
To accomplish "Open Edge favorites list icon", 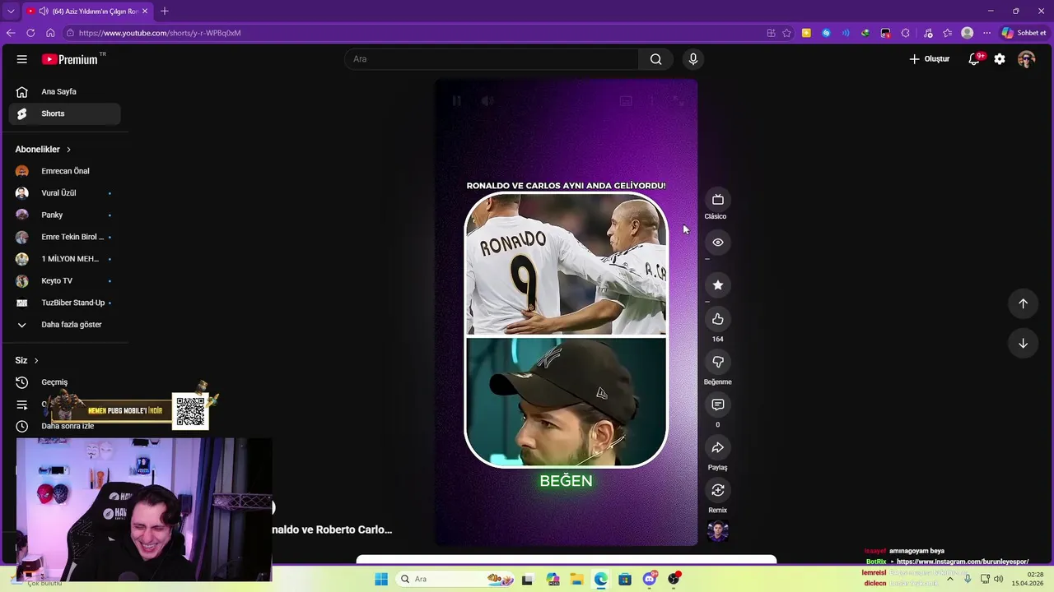I will pos(948,33).
